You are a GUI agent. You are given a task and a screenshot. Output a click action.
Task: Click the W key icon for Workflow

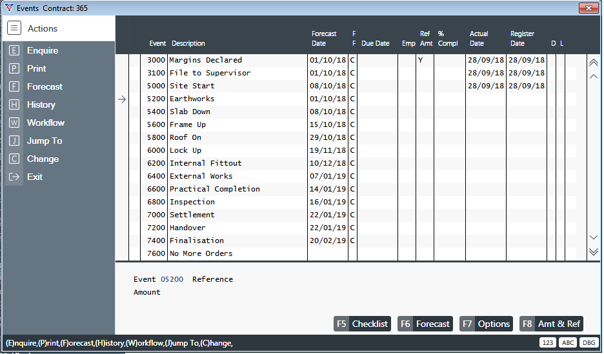pos(14,123)
